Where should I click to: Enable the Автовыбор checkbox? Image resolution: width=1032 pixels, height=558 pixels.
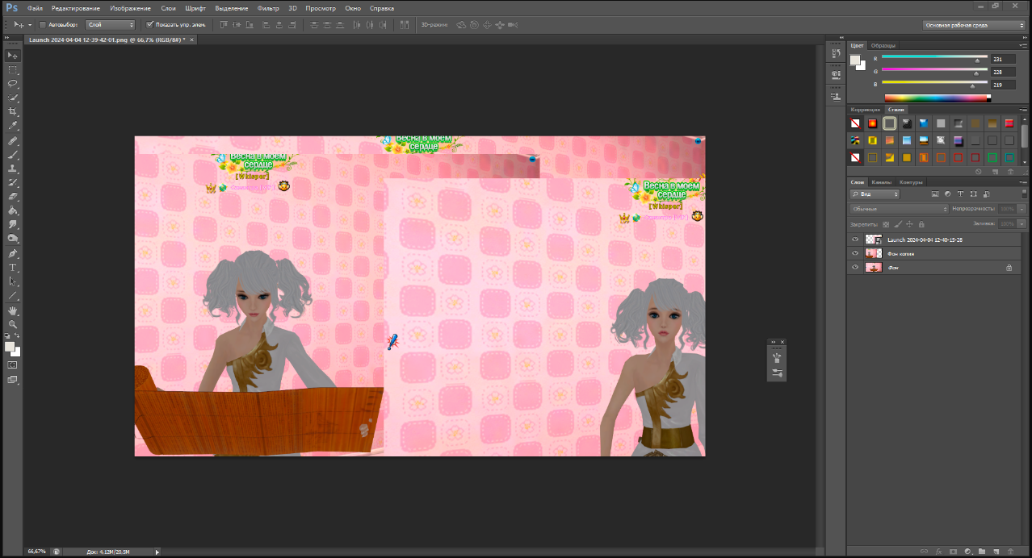43,25
